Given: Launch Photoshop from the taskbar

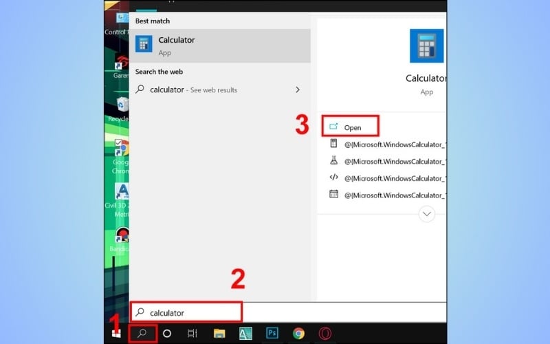Looking at the screenshot, I should click(272, 333).
